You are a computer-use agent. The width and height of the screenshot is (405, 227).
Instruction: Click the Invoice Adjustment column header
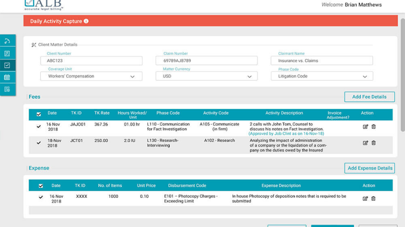tap(338, 115)
